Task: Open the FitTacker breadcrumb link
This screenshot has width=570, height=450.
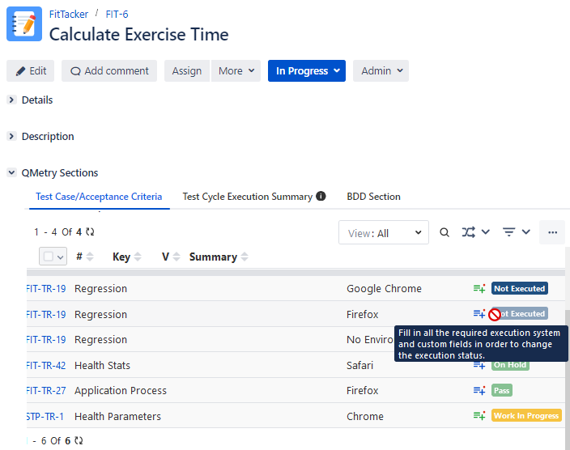Action: [68, 15]
